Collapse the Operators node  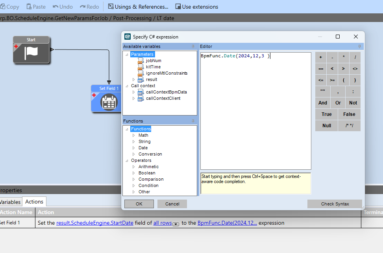pyautogui.click(x=127, y=161)
